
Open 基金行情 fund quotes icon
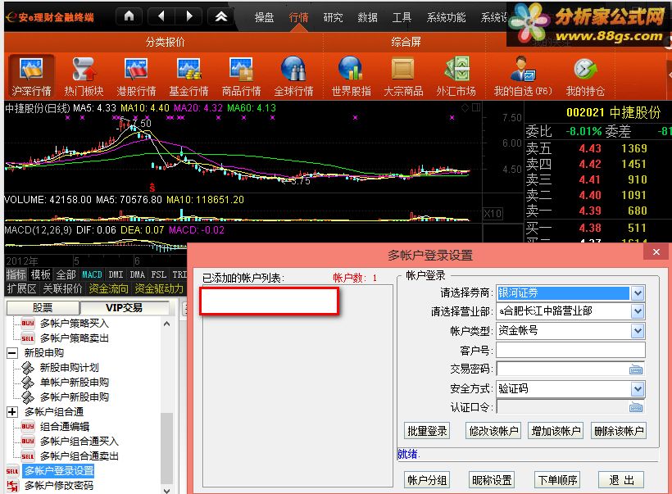click(188, 75)
